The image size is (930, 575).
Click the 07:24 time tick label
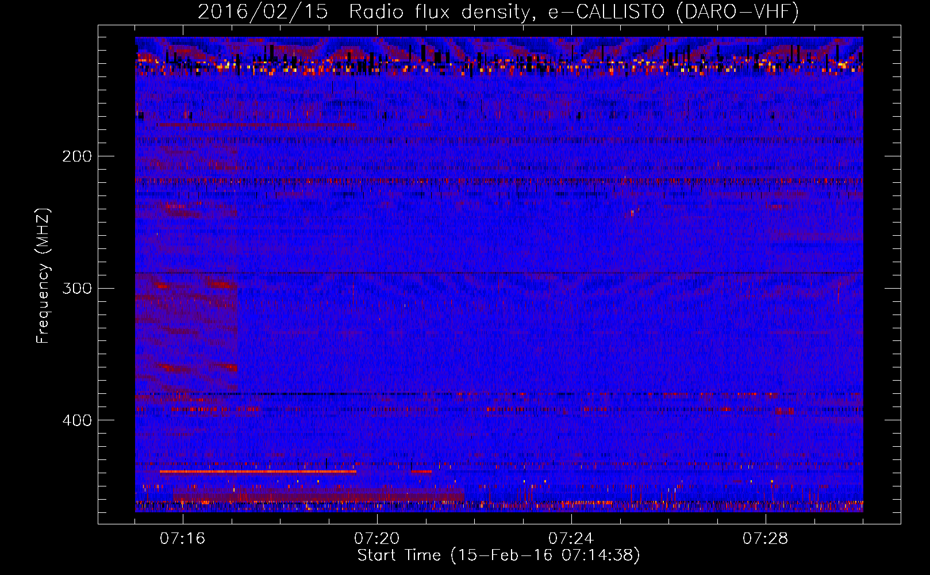tap(571, 539)
